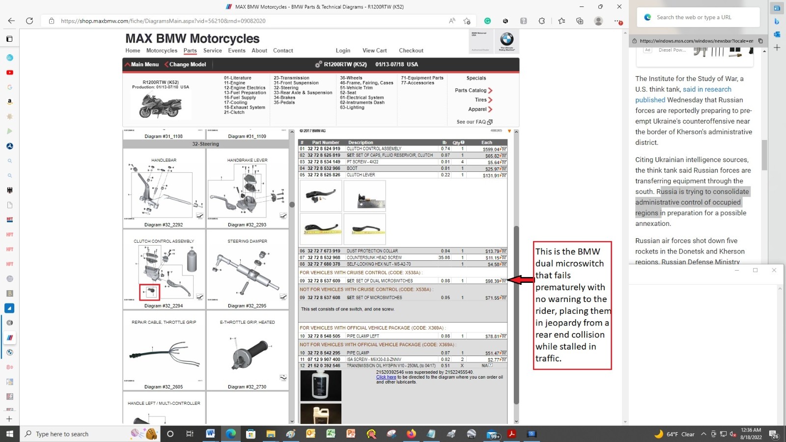Go back to previous page

11,21
